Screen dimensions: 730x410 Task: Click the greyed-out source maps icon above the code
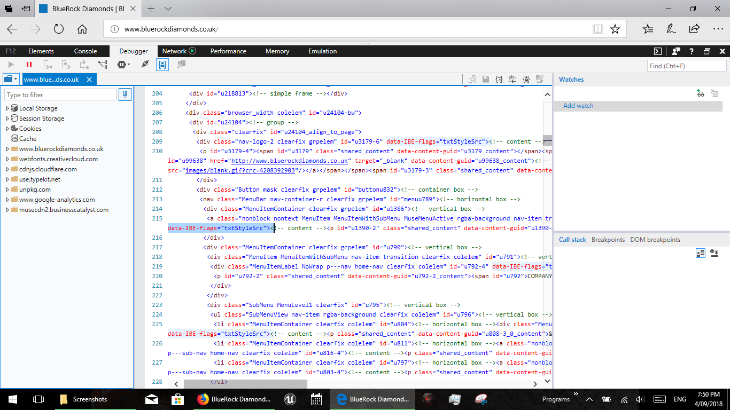(x=540, y=79)
